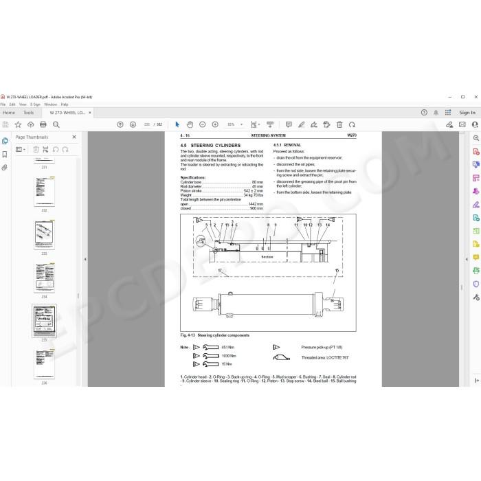Rotate page clockwise in thumbnails panel
Viewport: 481px width, 481px height.
65,149
